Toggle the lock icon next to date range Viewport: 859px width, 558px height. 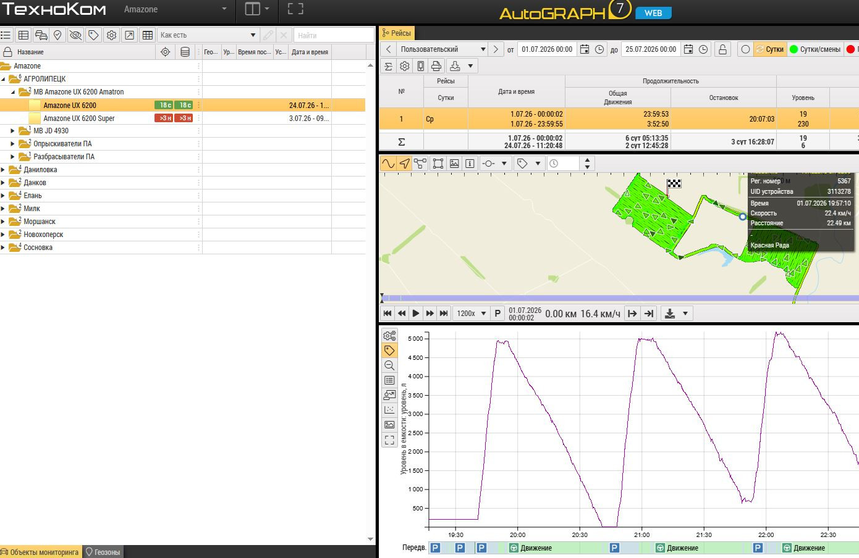click(x=722, y=49)
